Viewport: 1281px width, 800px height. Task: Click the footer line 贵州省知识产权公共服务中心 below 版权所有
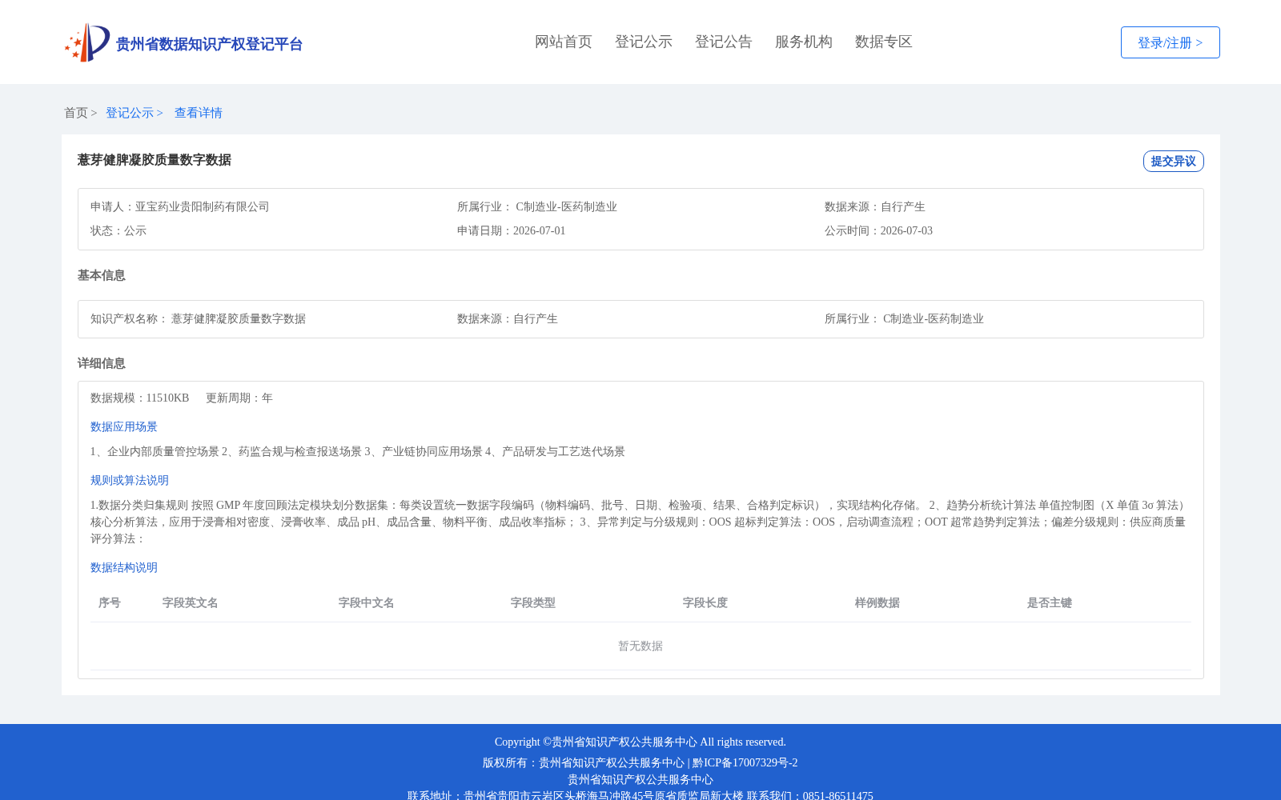pos(640,779)
